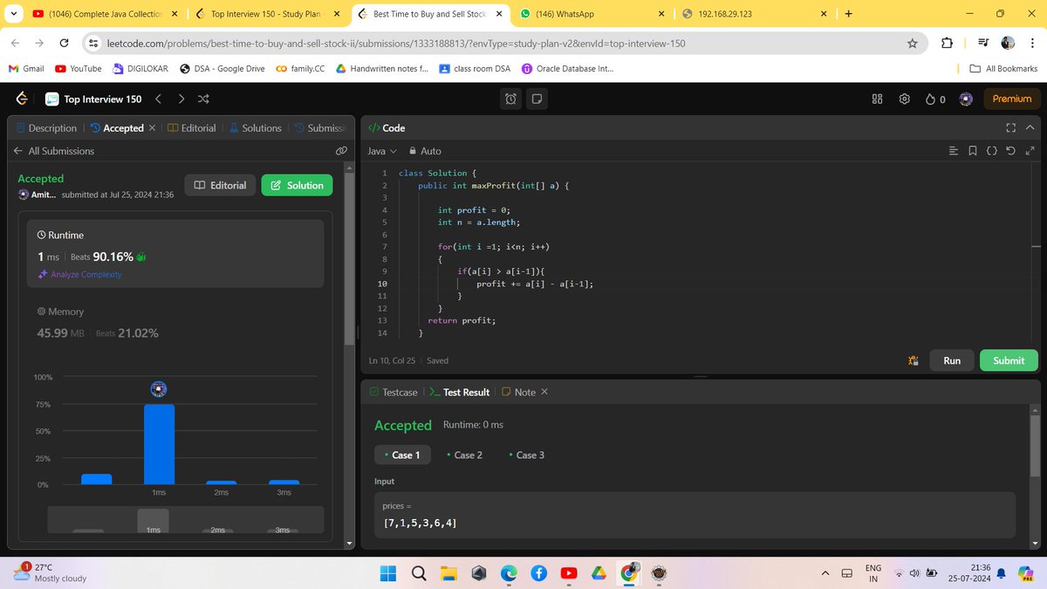This screenshot has height=589, width=1047.
Task: Select Case 3 test case
Action: 526,455
